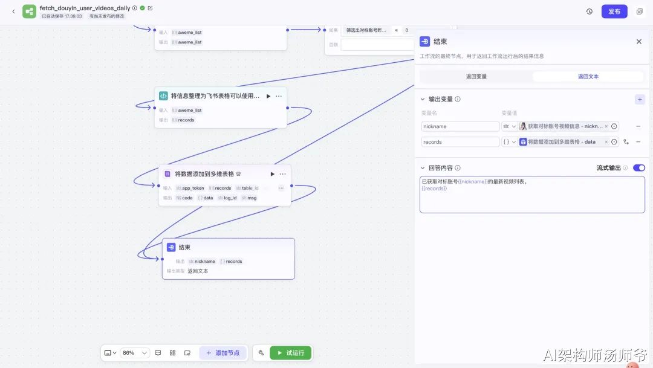Click the log_id output on the table node

[x=227, y=198]
